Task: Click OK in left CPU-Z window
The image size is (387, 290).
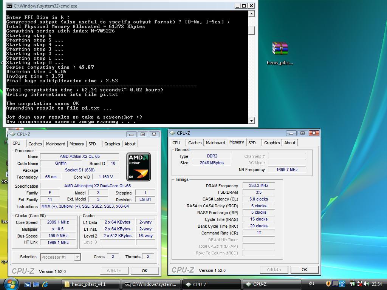Action: [145, 271]
